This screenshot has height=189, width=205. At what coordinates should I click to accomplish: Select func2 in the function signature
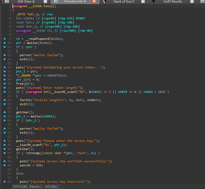(x=48, y=6)
